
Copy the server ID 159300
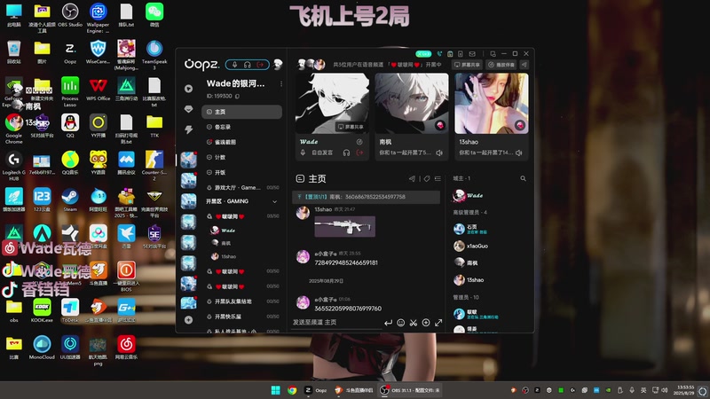click(x=237, y=96)
